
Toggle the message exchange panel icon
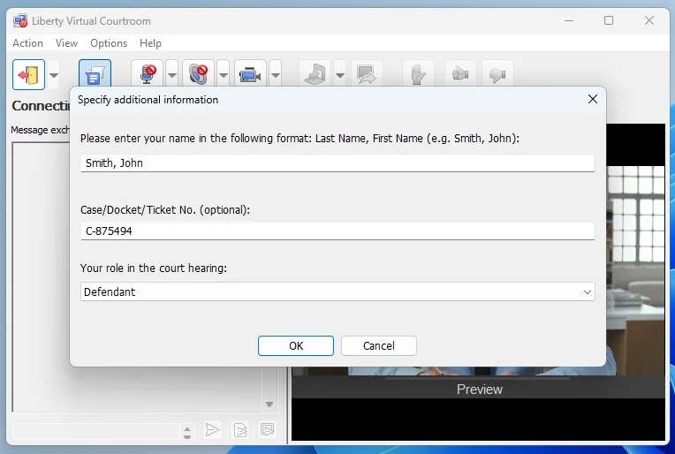click(95, 74)
